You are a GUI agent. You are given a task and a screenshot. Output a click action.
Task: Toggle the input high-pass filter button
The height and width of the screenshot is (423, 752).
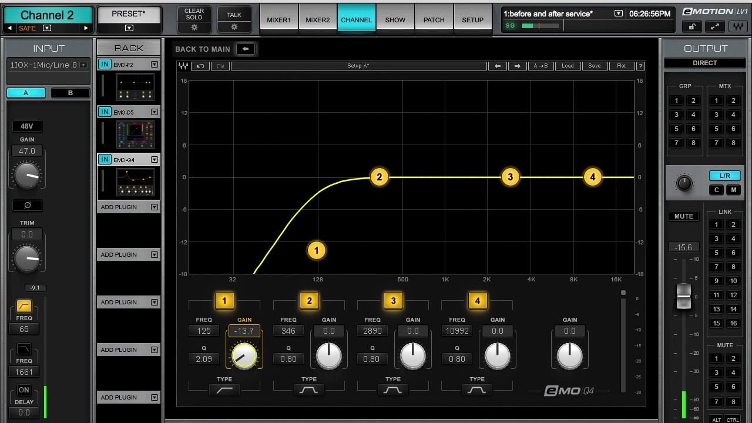pyautogui.click(x=23, y=306)
